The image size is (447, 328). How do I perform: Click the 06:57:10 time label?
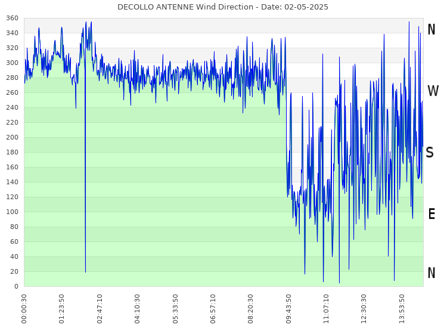coord(213,309)
